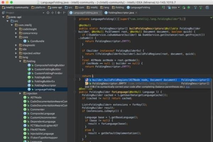Expand the codeInsight package

(x=16, y=29)
